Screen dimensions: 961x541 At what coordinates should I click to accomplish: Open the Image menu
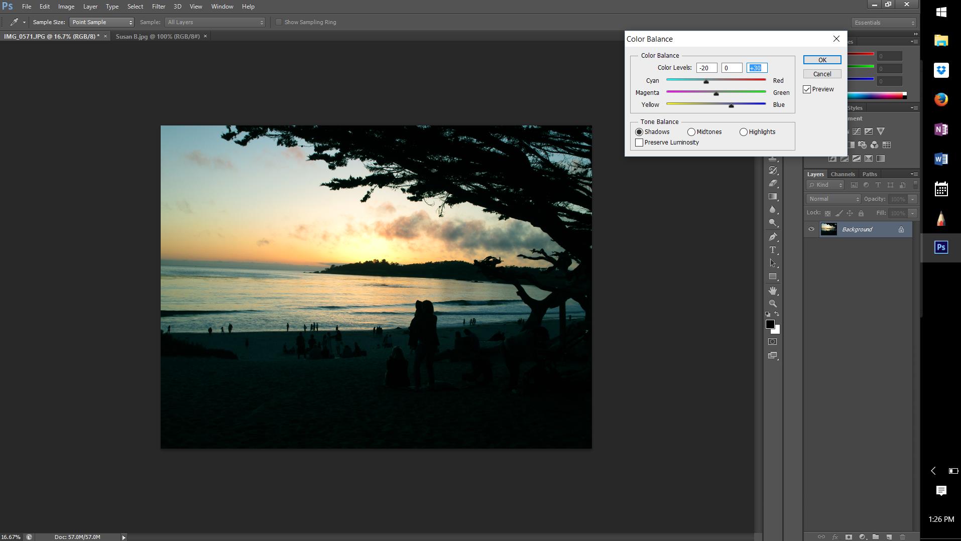point(66,7)
